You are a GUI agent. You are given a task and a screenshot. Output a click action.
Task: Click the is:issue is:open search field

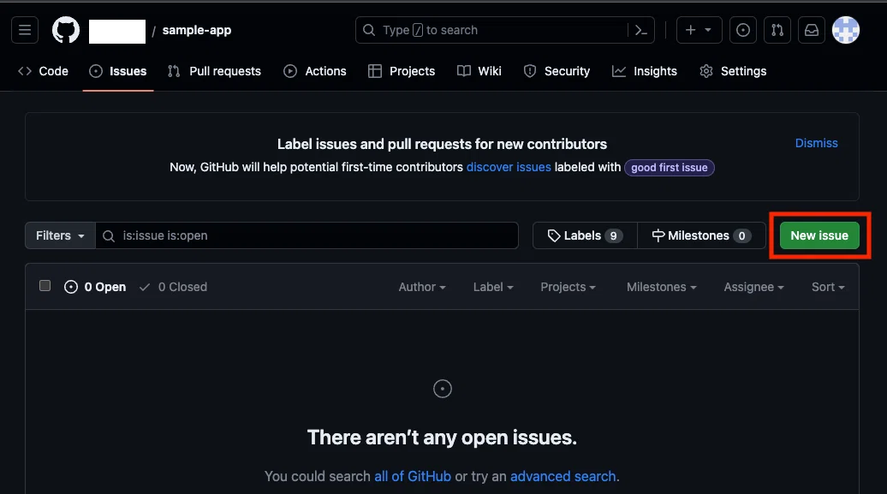307,235
